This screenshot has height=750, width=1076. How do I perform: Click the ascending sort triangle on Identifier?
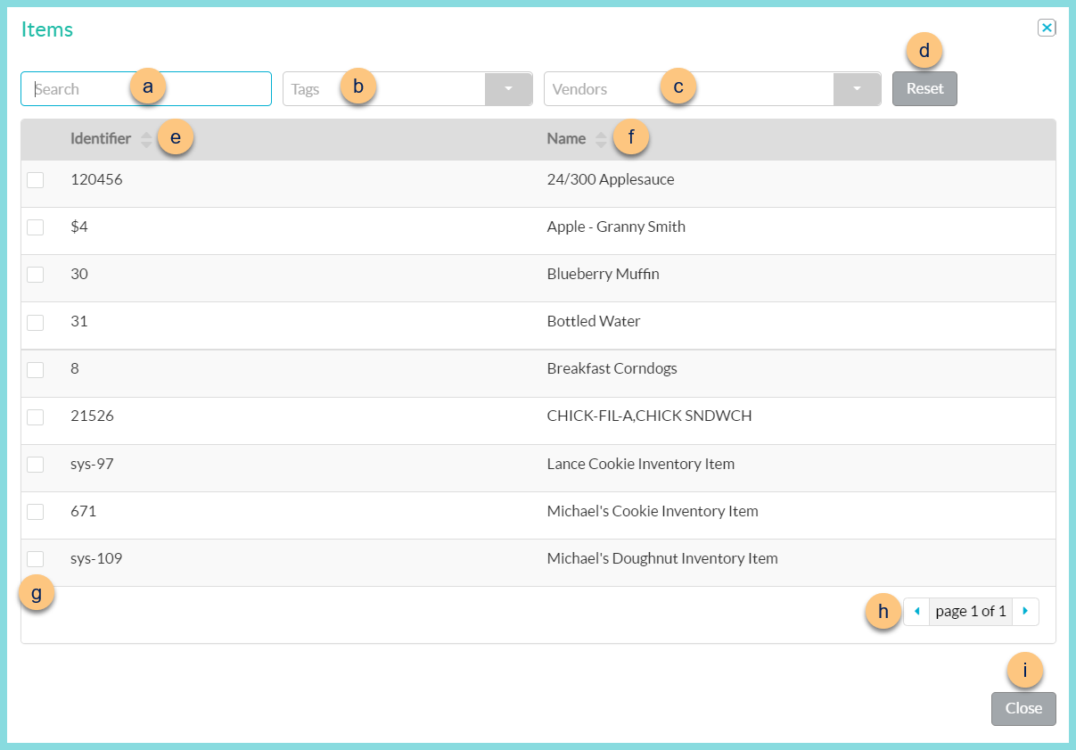(145, 135)
